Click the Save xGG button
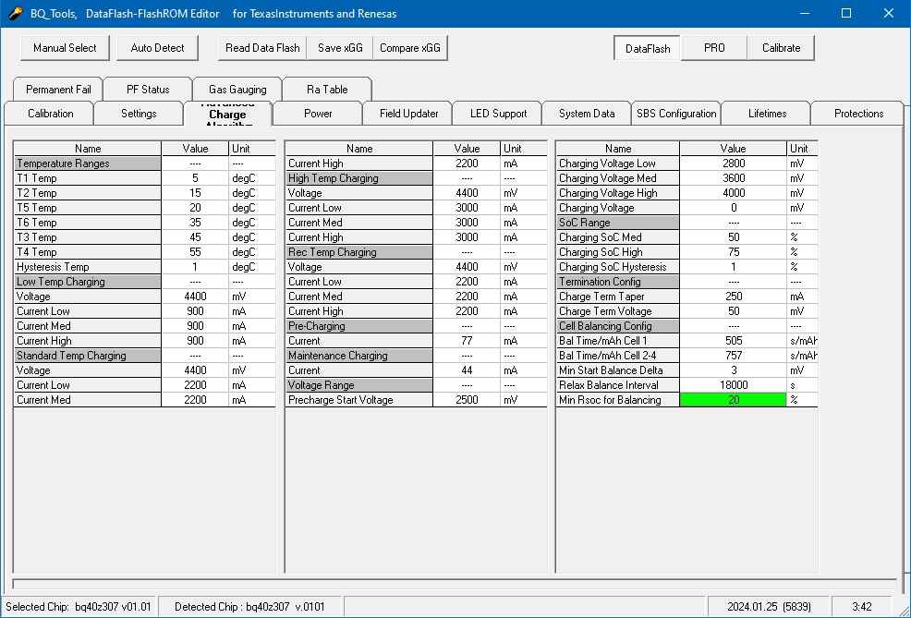911x618 pixels. tap(340, 48)
